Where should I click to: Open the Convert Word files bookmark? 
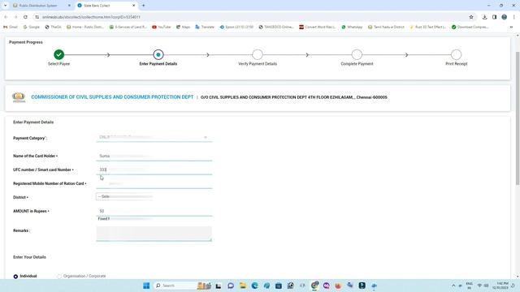click(x=318, y=27)
